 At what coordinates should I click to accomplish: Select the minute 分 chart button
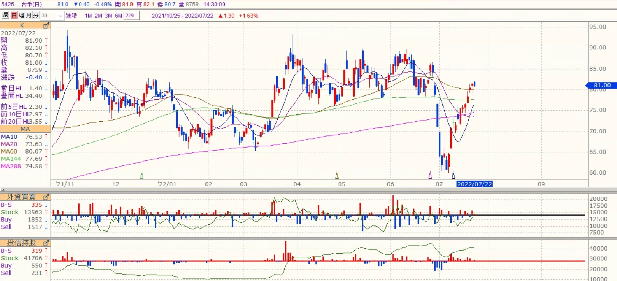pos(36,16)
